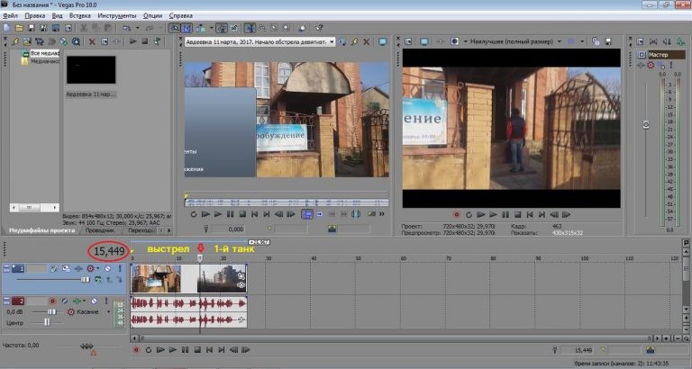Open the Касание automation mode dropdown
692x369 pixels.
pos(106,311)
